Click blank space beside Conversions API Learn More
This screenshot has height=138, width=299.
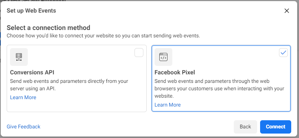90,97
